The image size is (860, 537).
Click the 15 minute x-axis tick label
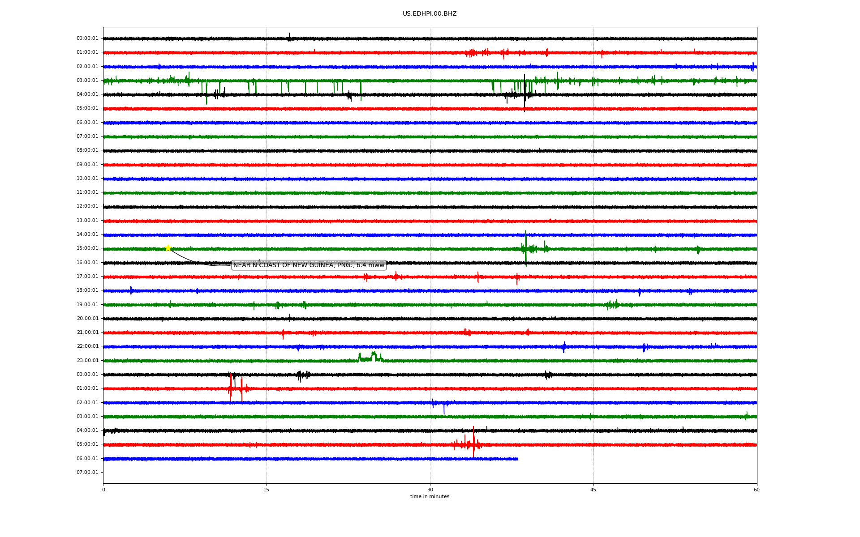pos(267,490)
